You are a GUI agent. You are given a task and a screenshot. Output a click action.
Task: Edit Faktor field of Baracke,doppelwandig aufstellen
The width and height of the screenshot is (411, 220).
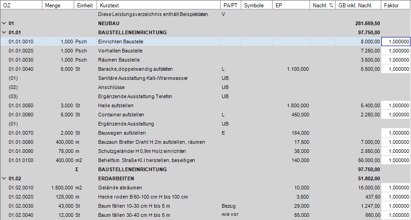click(396, 69)
